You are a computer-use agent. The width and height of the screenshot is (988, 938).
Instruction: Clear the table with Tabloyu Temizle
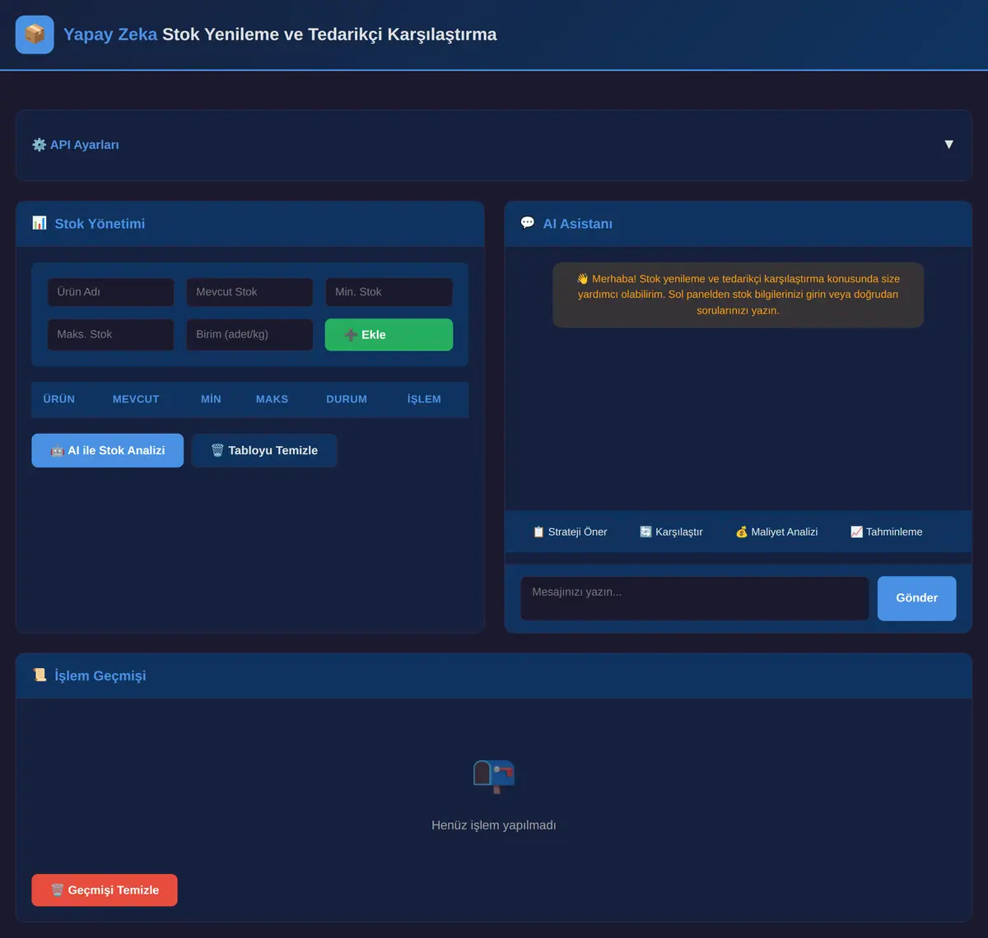(264, 451)
